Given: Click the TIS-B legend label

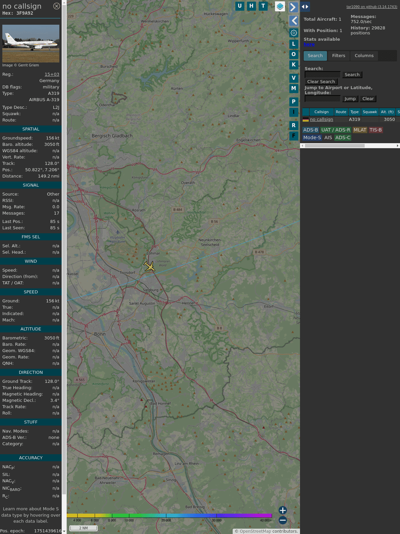Looking at the screenshot, I should [x=376, y=130].
